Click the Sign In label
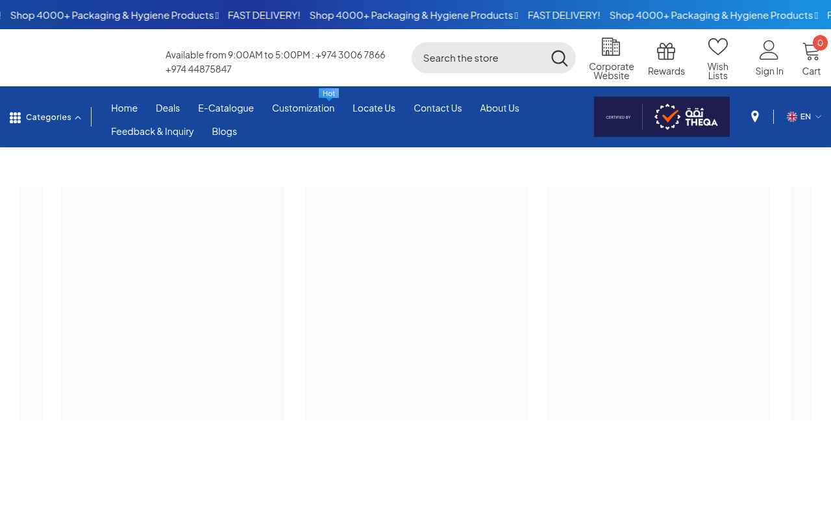Image resolution: width=831 pixels, height=519 pixels. [769, 71]
